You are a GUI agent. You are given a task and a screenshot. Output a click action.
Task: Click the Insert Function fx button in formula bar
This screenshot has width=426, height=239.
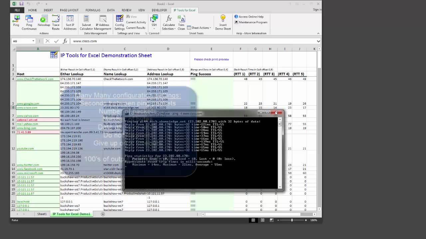65,41
